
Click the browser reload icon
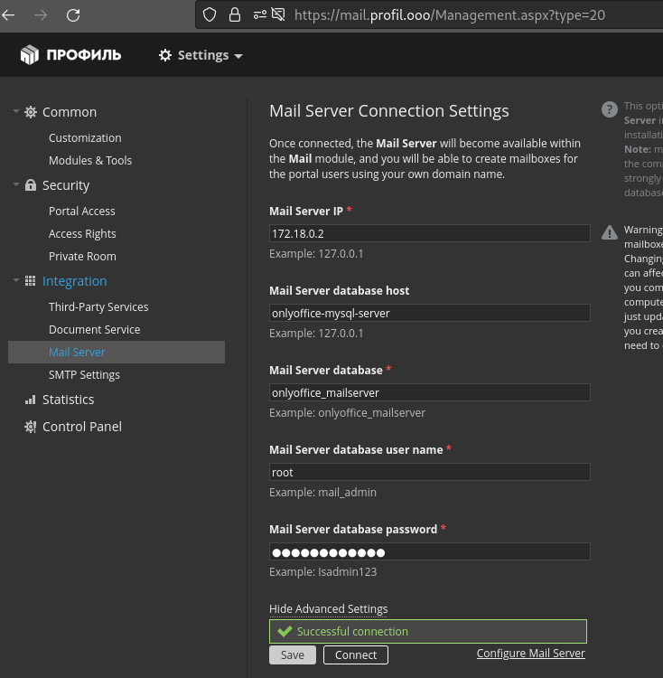(73, 14)
